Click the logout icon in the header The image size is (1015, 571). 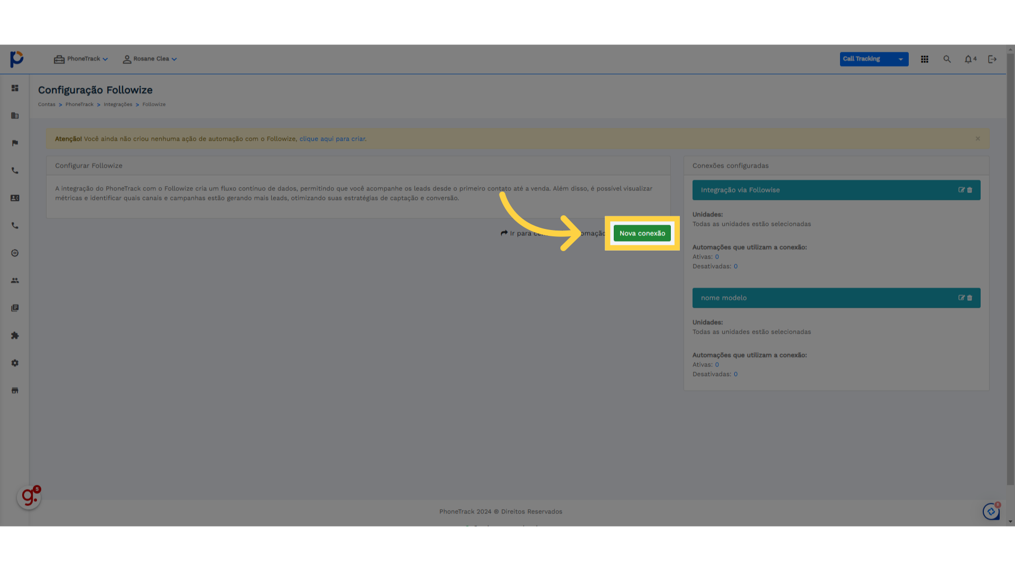pos(992,59)
